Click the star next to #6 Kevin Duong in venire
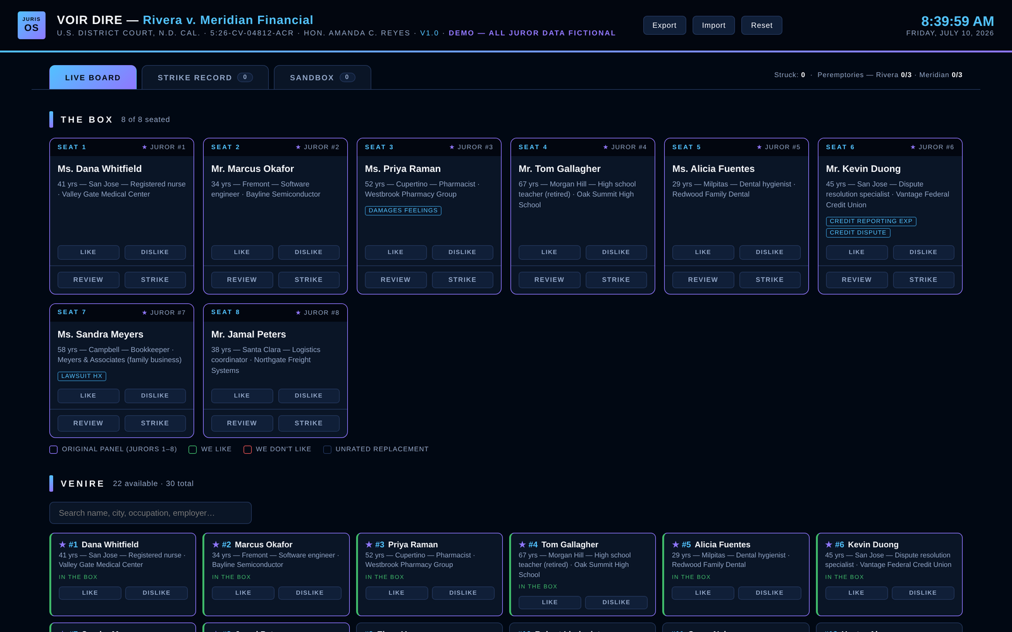 pos(829,544)
